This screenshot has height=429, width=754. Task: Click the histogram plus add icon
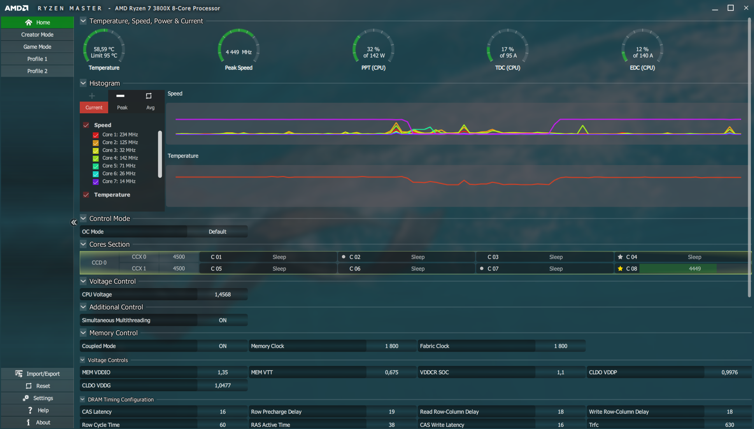[x=92, y=96]
